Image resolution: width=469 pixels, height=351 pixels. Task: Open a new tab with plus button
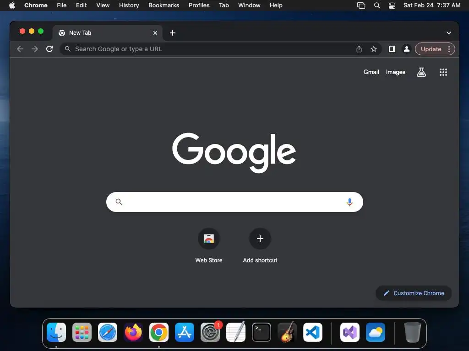point(173,33)
